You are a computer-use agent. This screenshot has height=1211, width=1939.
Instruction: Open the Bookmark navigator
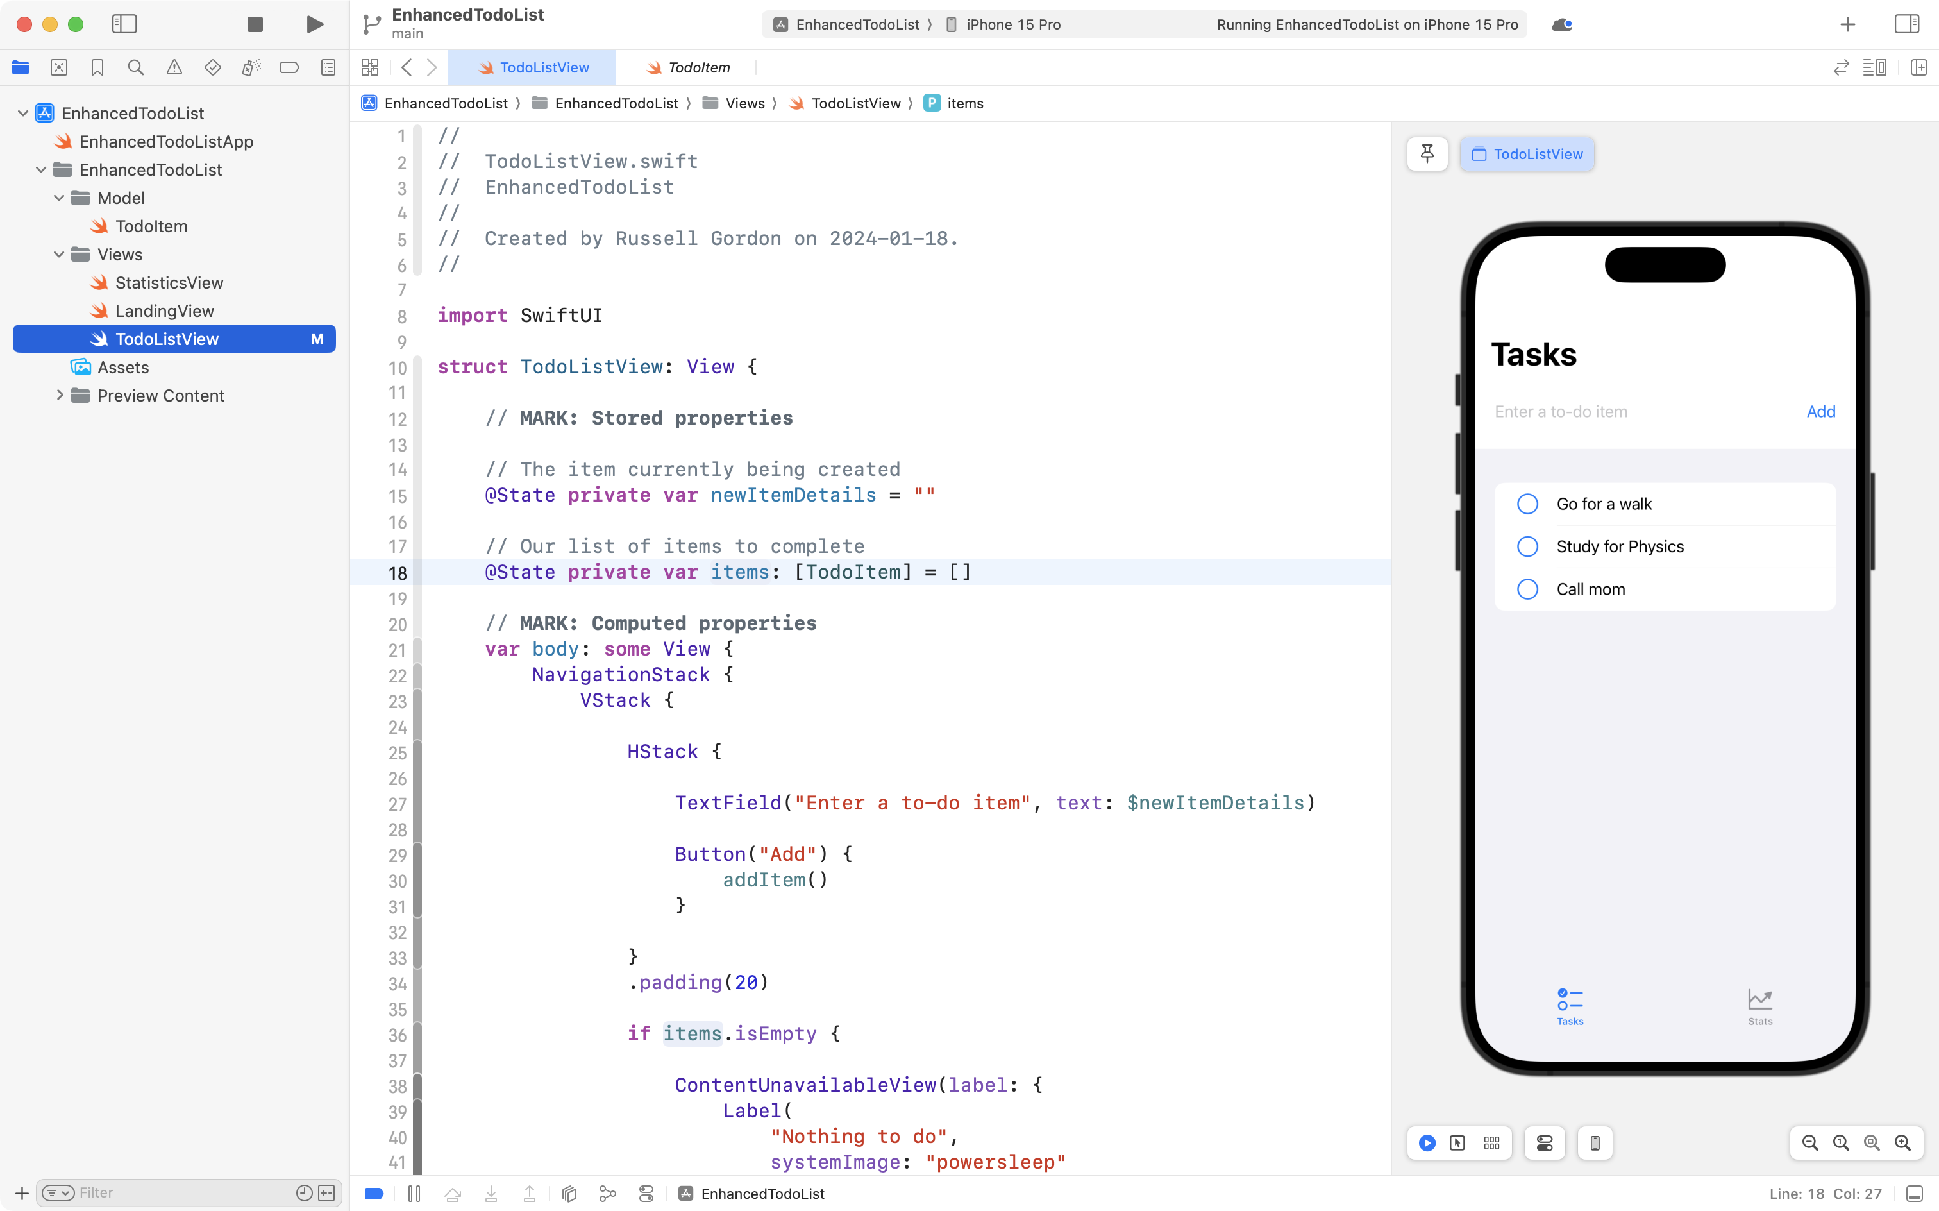coord(97,67)
